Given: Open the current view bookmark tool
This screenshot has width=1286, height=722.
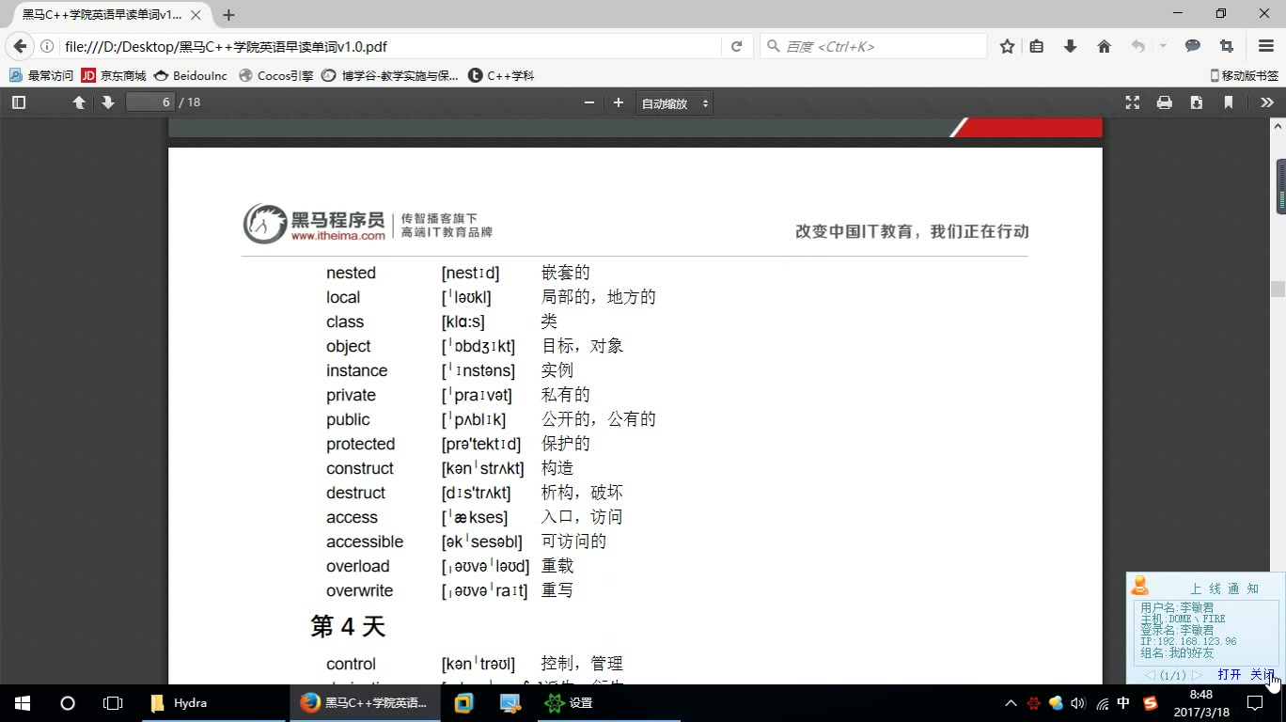Looking at the screenshot, I should (1228, 102).
